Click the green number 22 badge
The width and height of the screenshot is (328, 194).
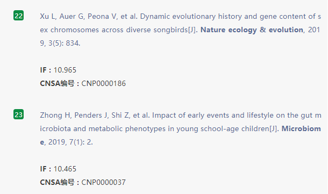click(19, 16)
